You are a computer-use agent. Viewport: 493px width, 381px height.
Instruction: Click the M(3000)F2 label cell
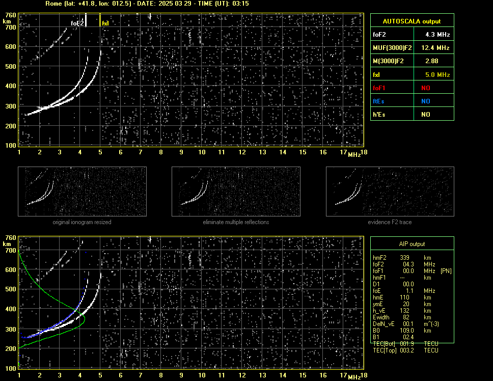pyautogui.click(x=392, y=61)
